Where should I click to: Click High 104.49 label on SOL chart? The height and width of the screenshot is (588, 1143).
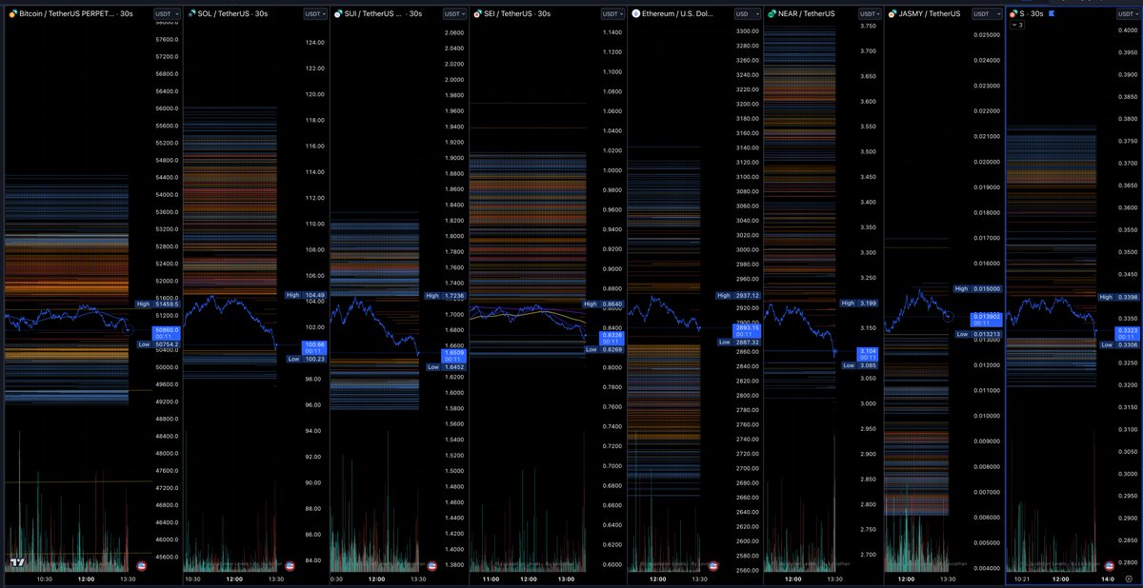click(x=306, y=295)
